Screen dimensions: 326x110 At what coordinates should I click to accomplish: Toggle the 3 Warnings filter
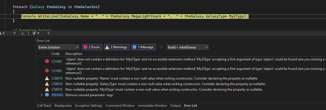(x=117, y=47)
